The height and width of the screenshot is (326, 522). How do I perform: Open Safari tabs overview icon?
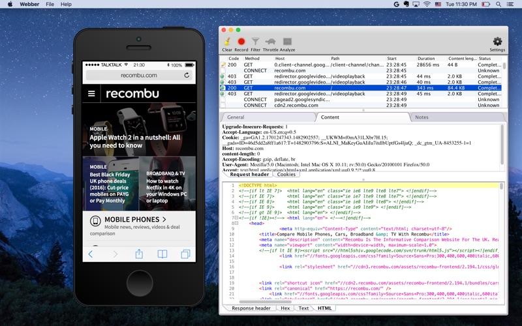point(185,254)
